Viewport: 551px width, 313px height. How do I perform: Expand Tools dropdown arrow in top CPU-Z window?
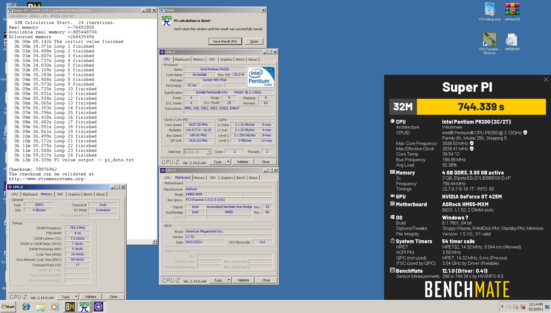228,162
